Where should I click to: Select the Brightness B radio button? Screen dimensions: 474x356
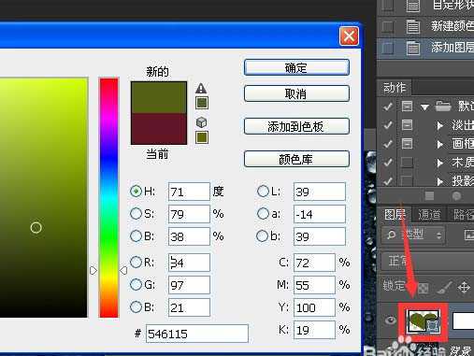136,236
